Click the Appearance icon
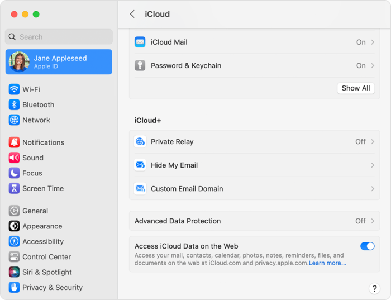Screen dimensions: 391x300 click(x=14, y=226)
